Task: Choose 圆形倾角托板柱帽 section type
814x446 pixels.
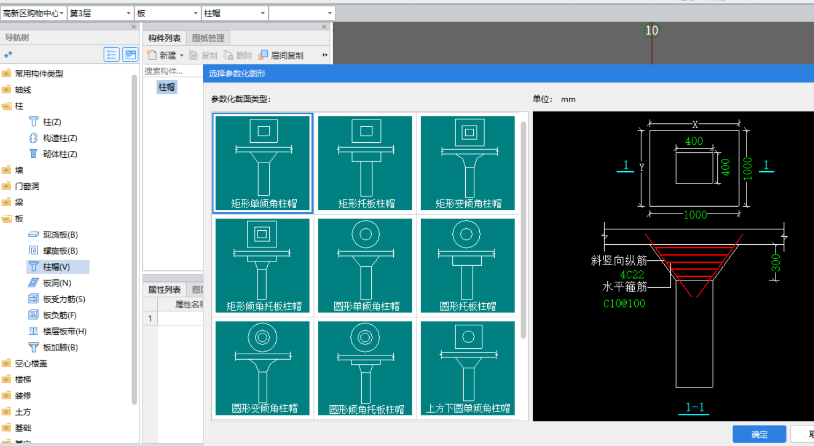Action: (365, 368)
